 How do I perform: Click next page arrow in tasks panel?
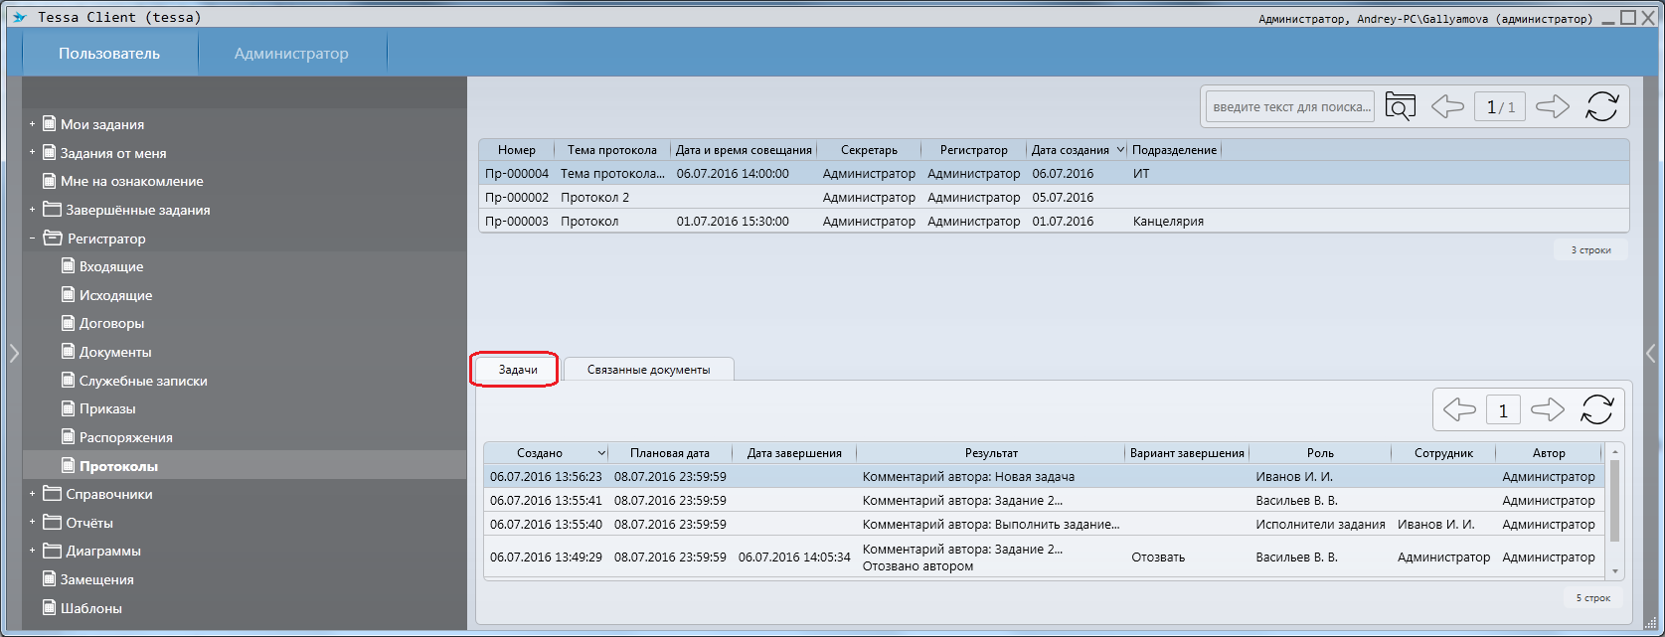[x=1548, y=410]
